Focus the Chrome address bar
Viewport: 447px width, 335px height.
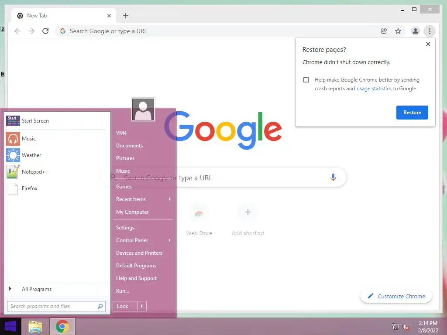[x=217, y=31]
